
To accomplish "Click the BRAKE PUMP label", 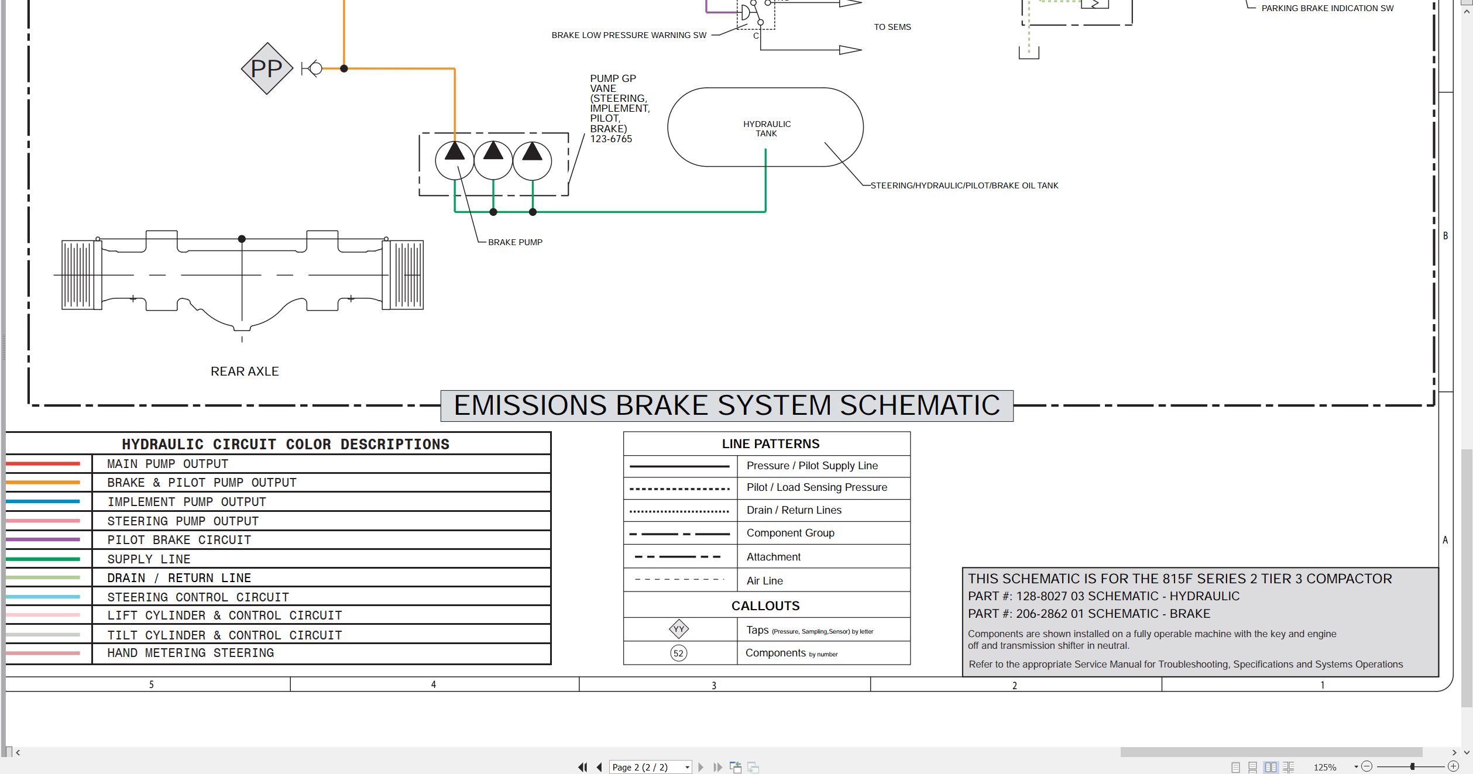I will pyautogui.click(x=515, y=242).
